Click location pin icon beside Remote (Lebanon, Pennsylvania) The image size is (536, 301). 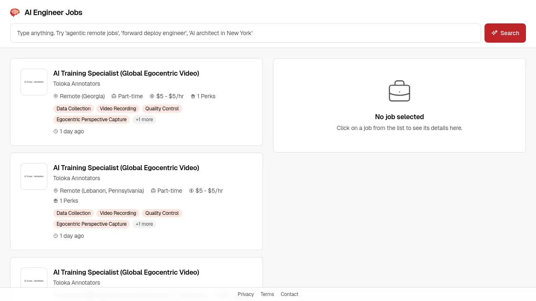(x=56, y=191)
